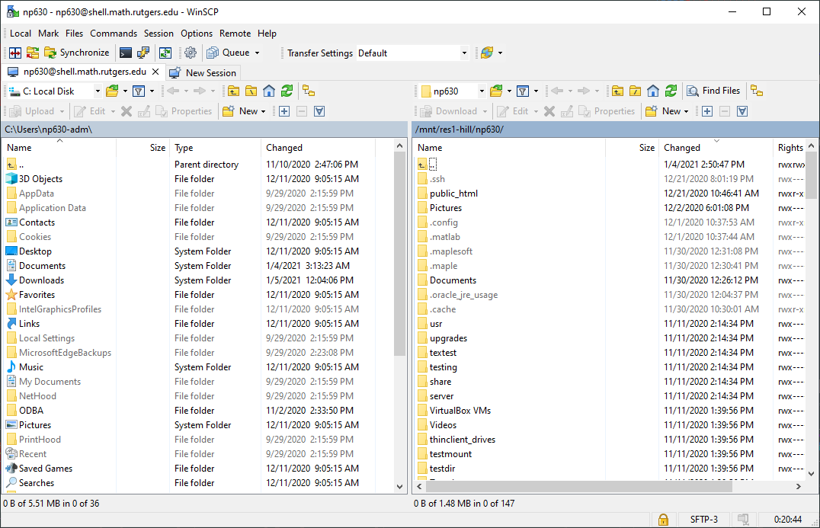Toggle the remote directory tree icon

(x=757, y=91)
